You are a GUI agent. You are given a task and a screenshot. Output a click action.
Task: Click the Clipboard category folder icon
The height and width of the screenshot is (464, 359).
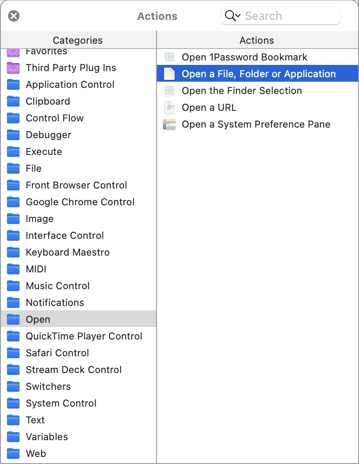click(14, 102)
